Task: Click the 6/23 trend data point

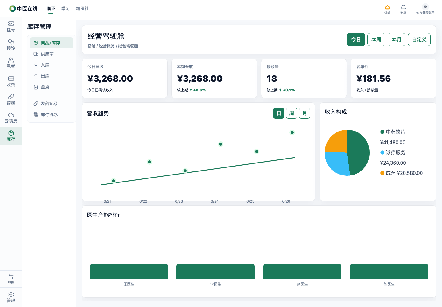Action: coord(185,171)
